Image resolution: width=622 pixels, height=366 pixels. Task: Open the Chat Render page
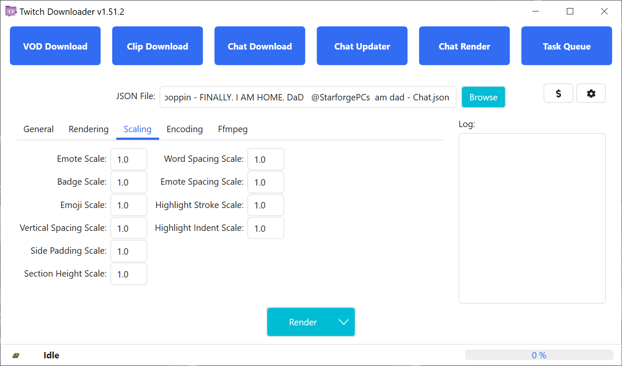[464, 46]
